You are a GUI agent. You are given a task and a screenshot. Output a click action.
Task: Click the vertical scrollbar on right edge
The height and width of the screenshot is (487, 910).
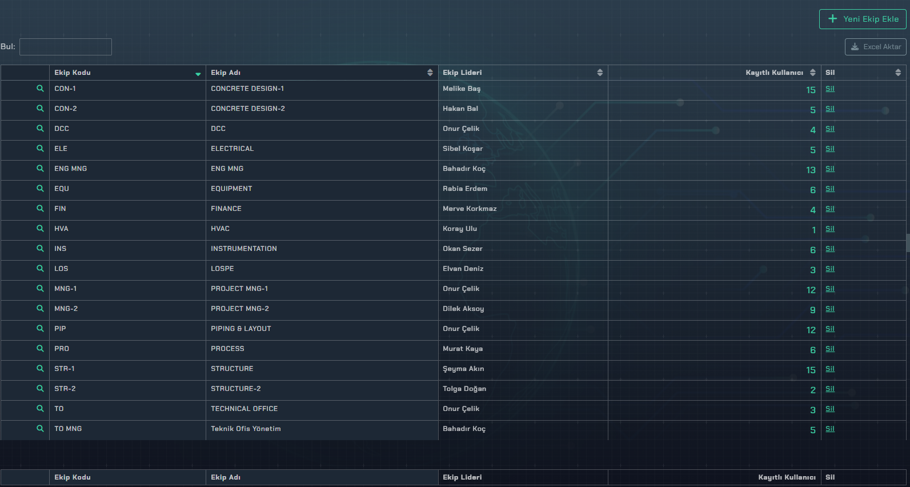coord(908,242)
